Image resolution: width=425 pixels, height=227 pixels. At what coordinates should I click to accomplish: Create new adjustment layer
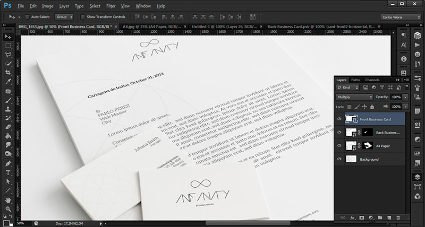pos(371,217)
